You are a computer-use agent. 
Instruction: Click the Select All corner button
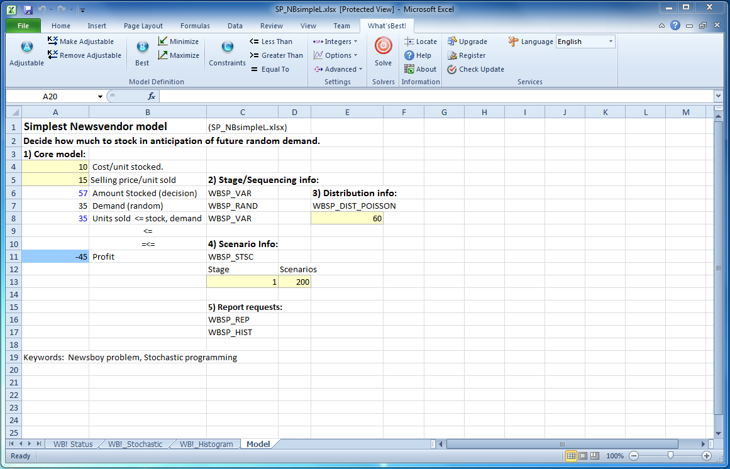coord(14,112)
